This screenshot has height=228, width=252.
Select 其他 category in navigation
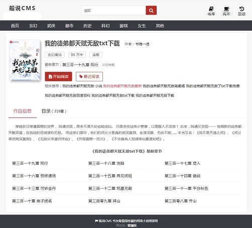160,26
